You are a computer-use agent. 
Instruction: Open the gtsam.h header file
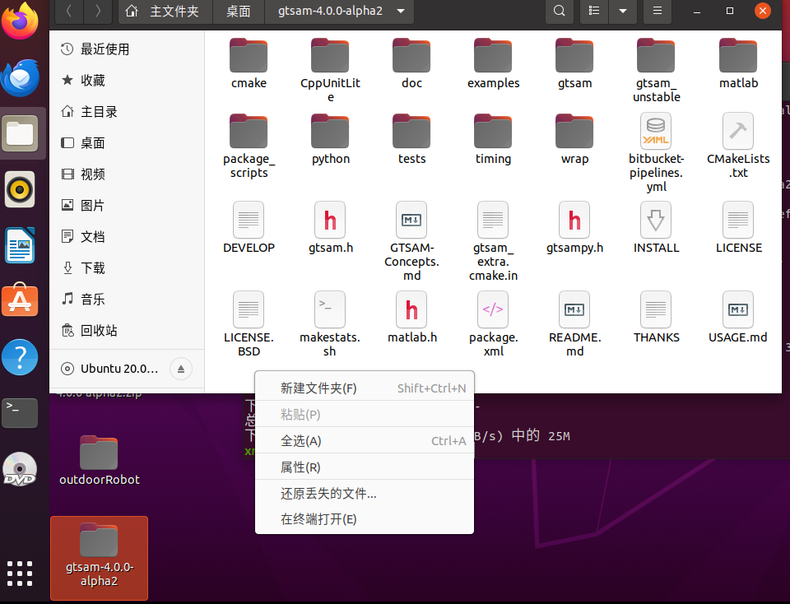330,220
